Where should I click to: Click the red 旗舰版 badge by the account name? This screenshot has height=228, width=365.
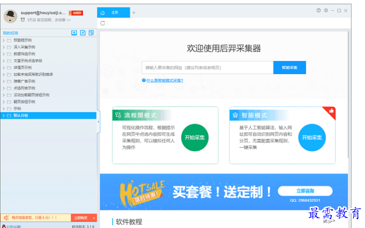coord(76,13)
